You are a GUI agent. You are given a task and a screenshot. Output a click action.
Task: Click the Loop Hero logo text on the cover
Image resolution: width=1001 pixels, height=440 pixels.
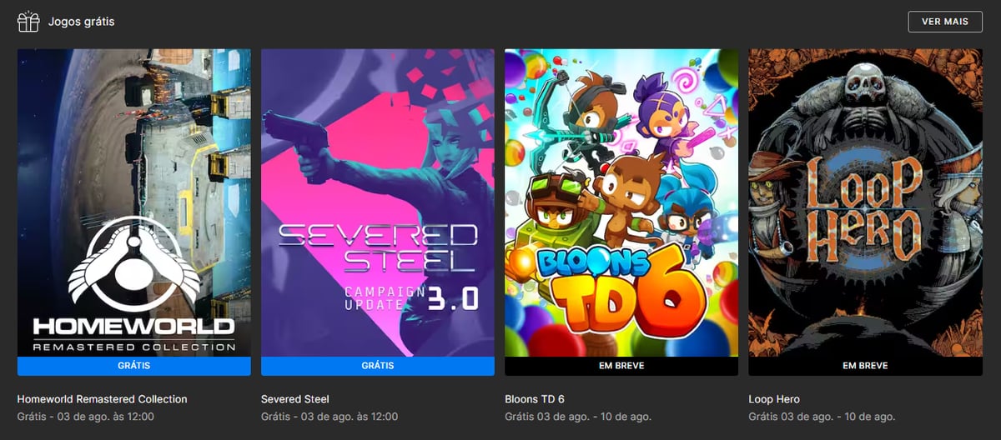coord(864,210)
